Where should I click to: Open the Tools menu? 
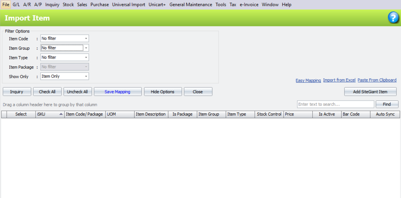pos(221,5)
